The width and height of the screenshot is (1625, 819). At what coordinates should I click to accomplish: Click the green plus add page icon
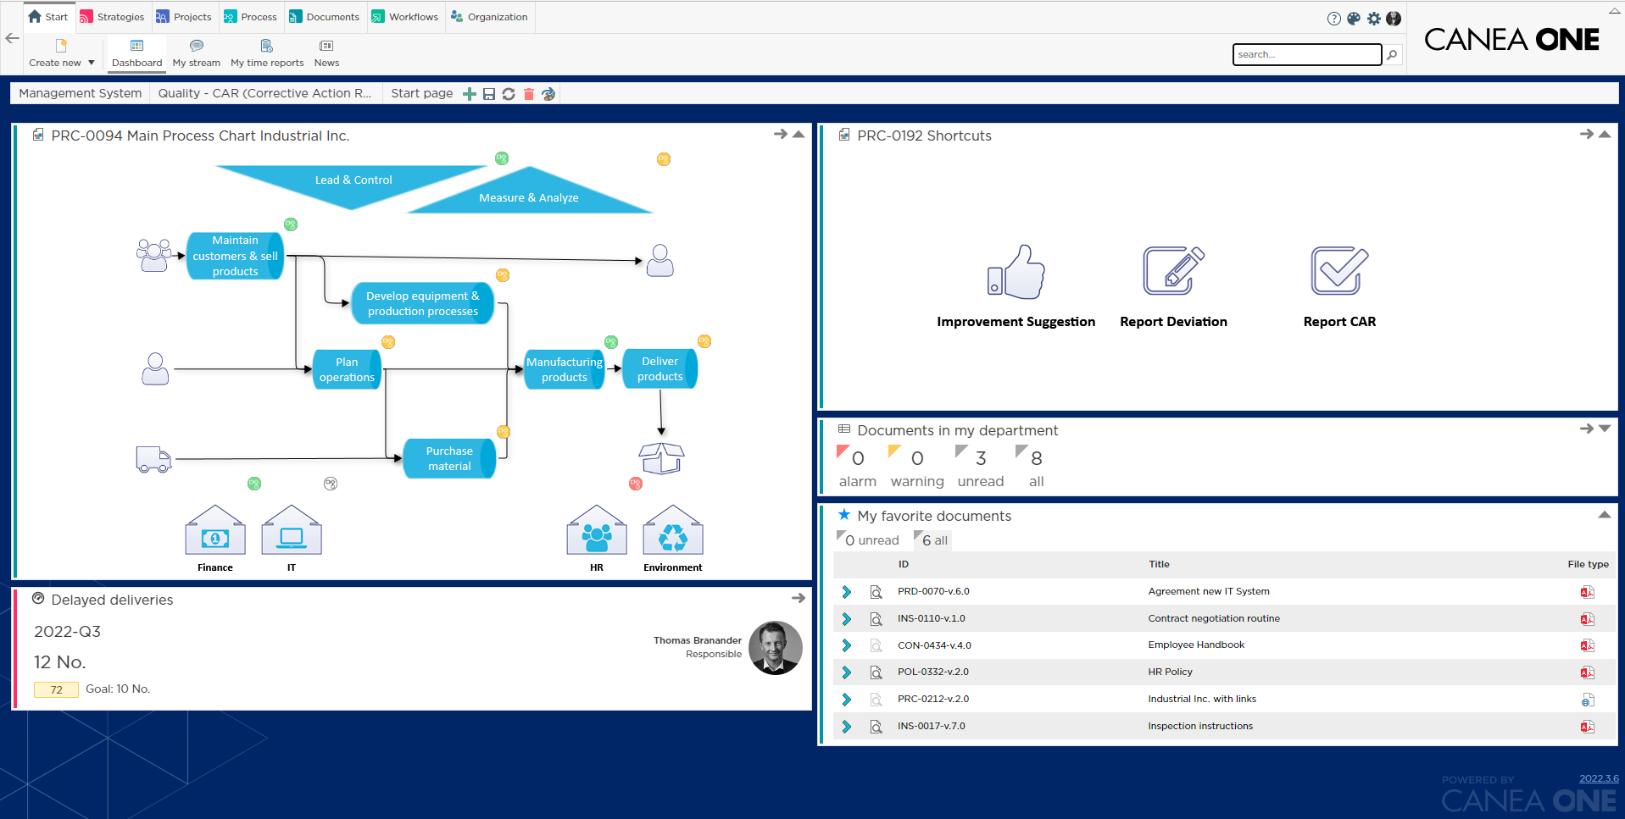[470, 94]
